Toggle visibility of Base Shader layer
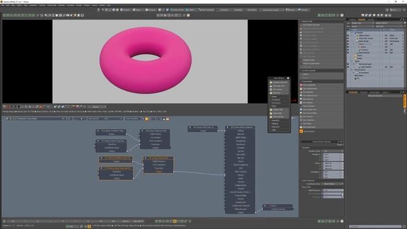 coord(348,41)
